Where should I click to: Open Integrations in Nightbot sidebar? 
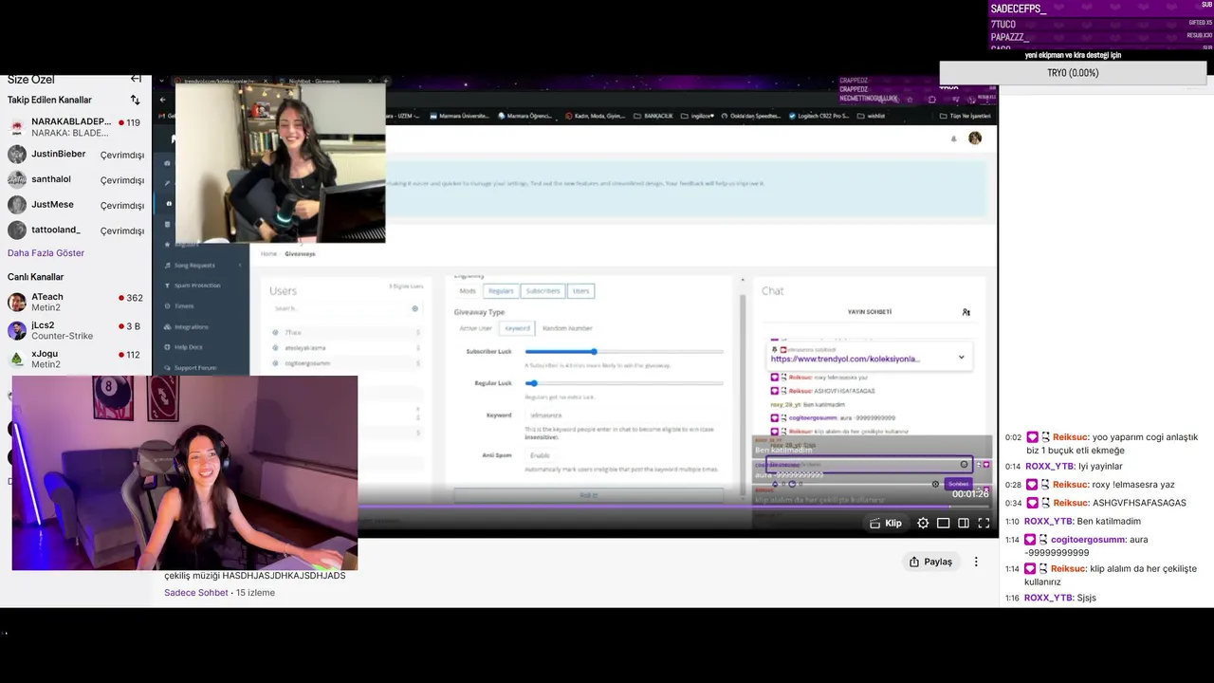pyautogui.click(x=192, y=326)
